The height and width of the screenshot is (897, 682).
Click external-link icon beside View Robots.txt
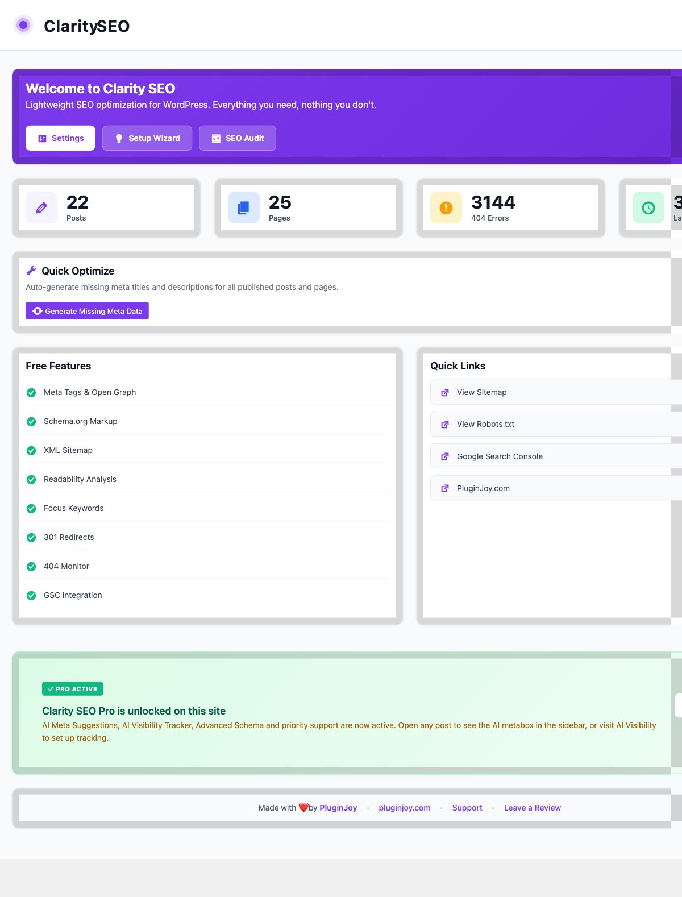click(445, 425)
